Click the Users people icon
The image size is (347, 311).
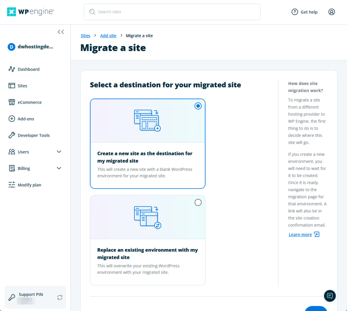point(12,152)
